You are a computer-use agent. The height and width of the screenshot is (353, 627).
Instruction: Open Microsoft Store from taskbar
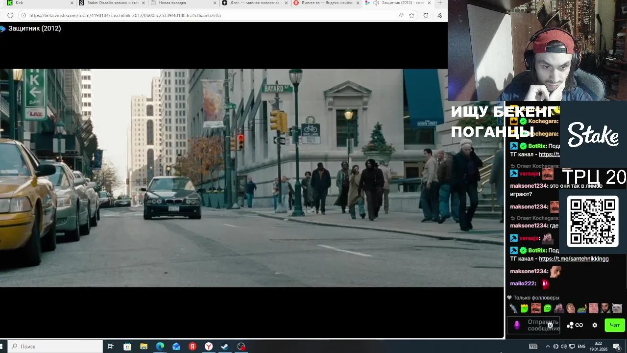[x=127, y=346]
